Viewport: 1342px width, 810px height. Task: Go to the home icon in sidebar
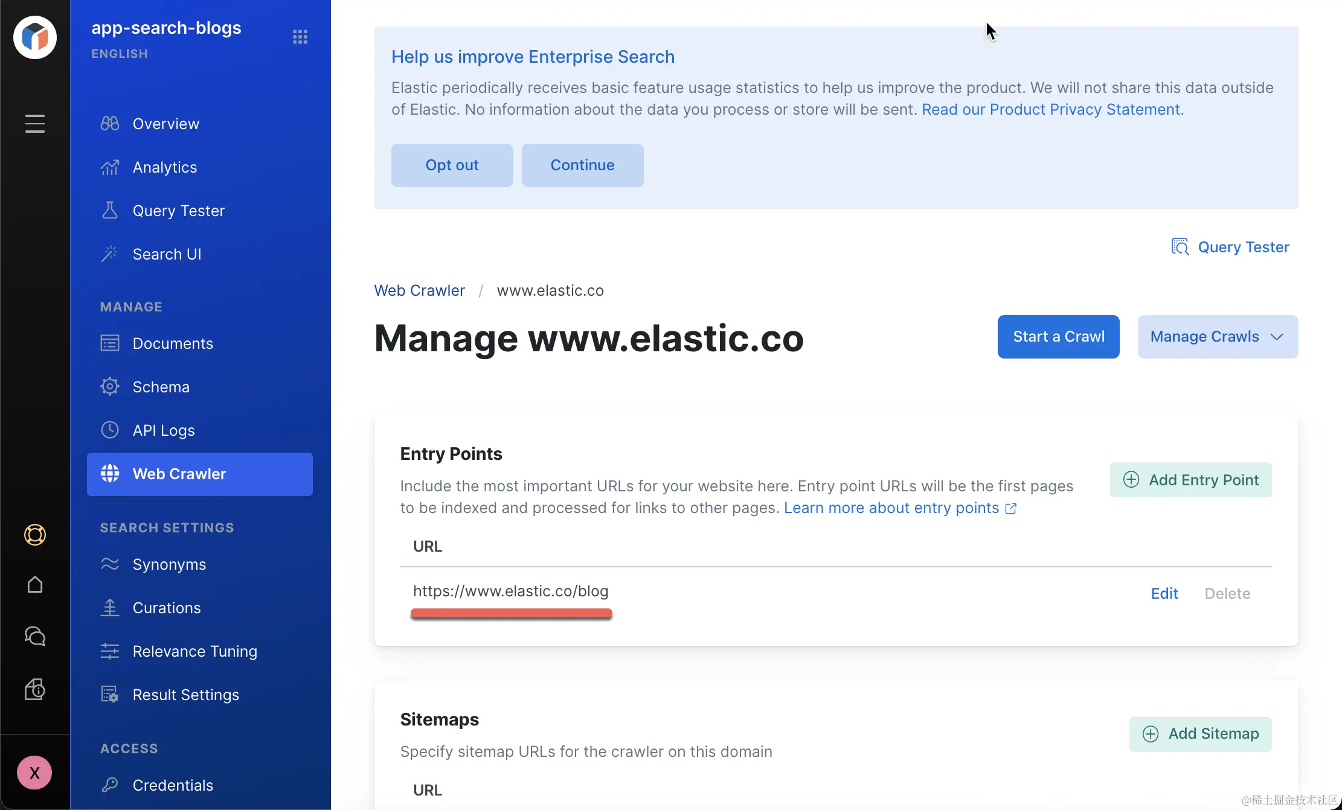click(35, 584)
